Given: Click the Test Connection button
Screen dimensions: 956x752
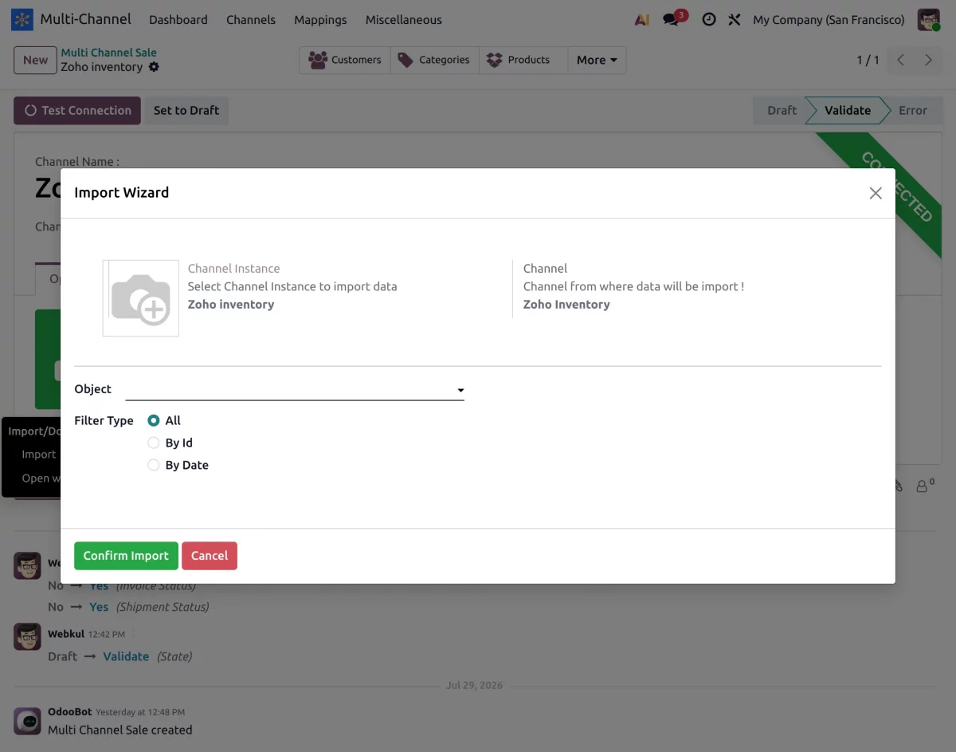Looking at the screenshot, I should (x=77, y=111).
